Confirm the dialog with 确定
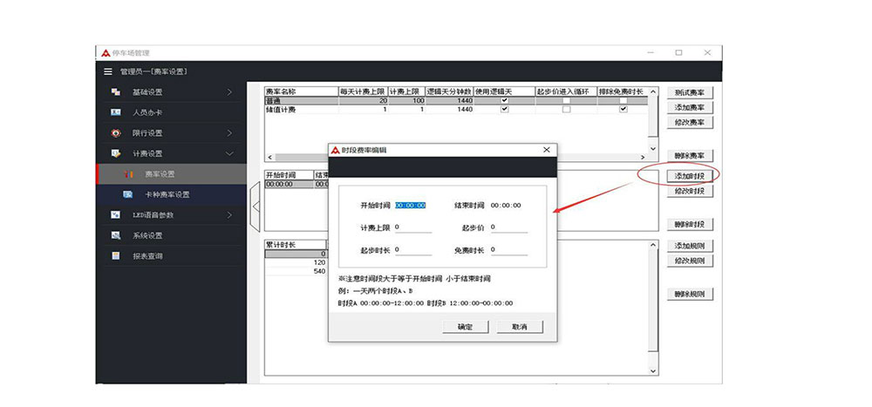 [x=465, y=327]
